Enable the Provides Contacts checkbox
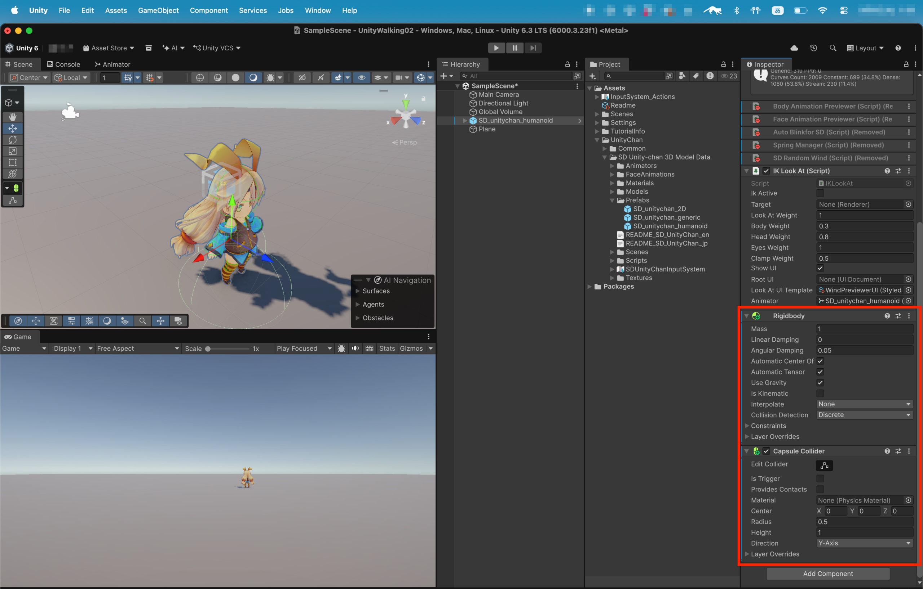The image size is (923, 589). (x=820, y=490)
